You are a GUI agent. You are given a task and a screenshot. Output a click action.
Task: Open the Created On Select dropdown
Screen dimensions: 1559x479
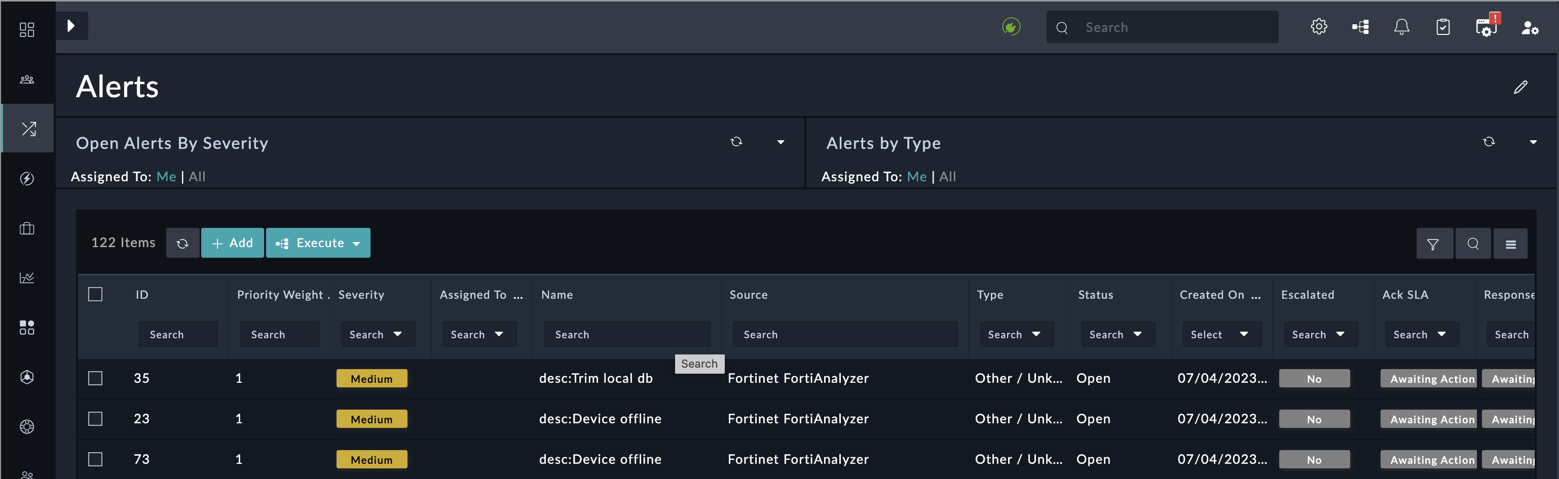click(x=1222, y=335)
